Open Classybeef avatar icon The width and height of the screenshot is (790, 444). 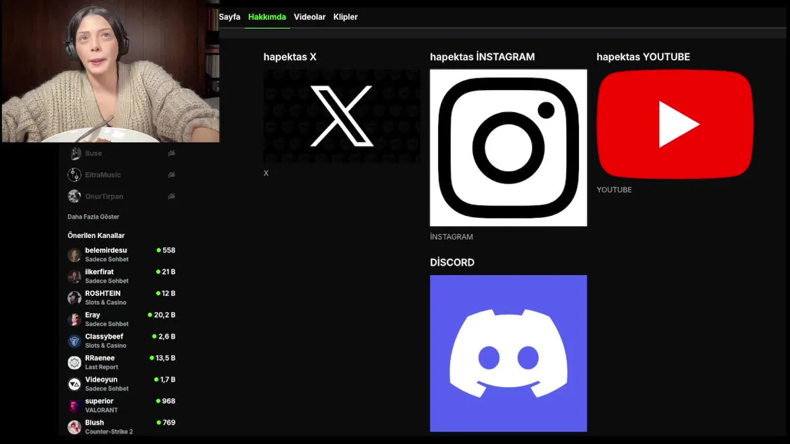[x=75, y=341]
